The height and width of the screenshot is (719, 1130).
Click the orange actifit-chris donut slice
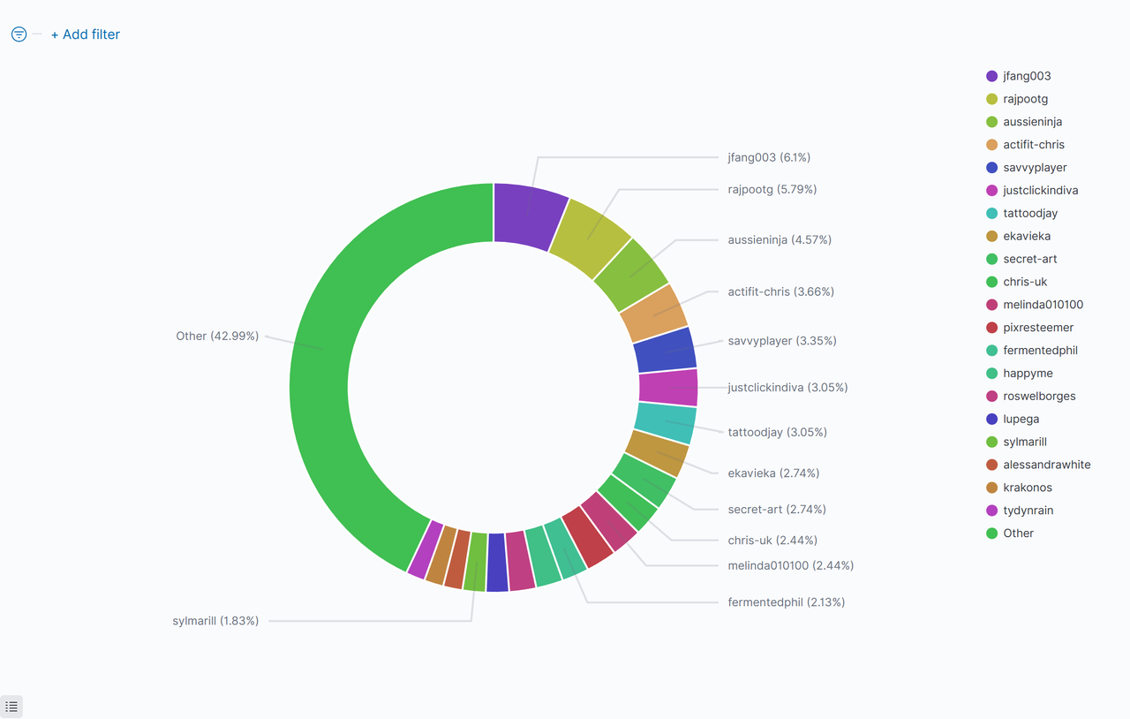click(654, 314)
